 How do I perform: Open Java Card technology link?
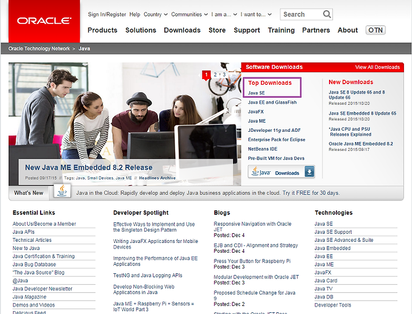click(x=326, y=281)
